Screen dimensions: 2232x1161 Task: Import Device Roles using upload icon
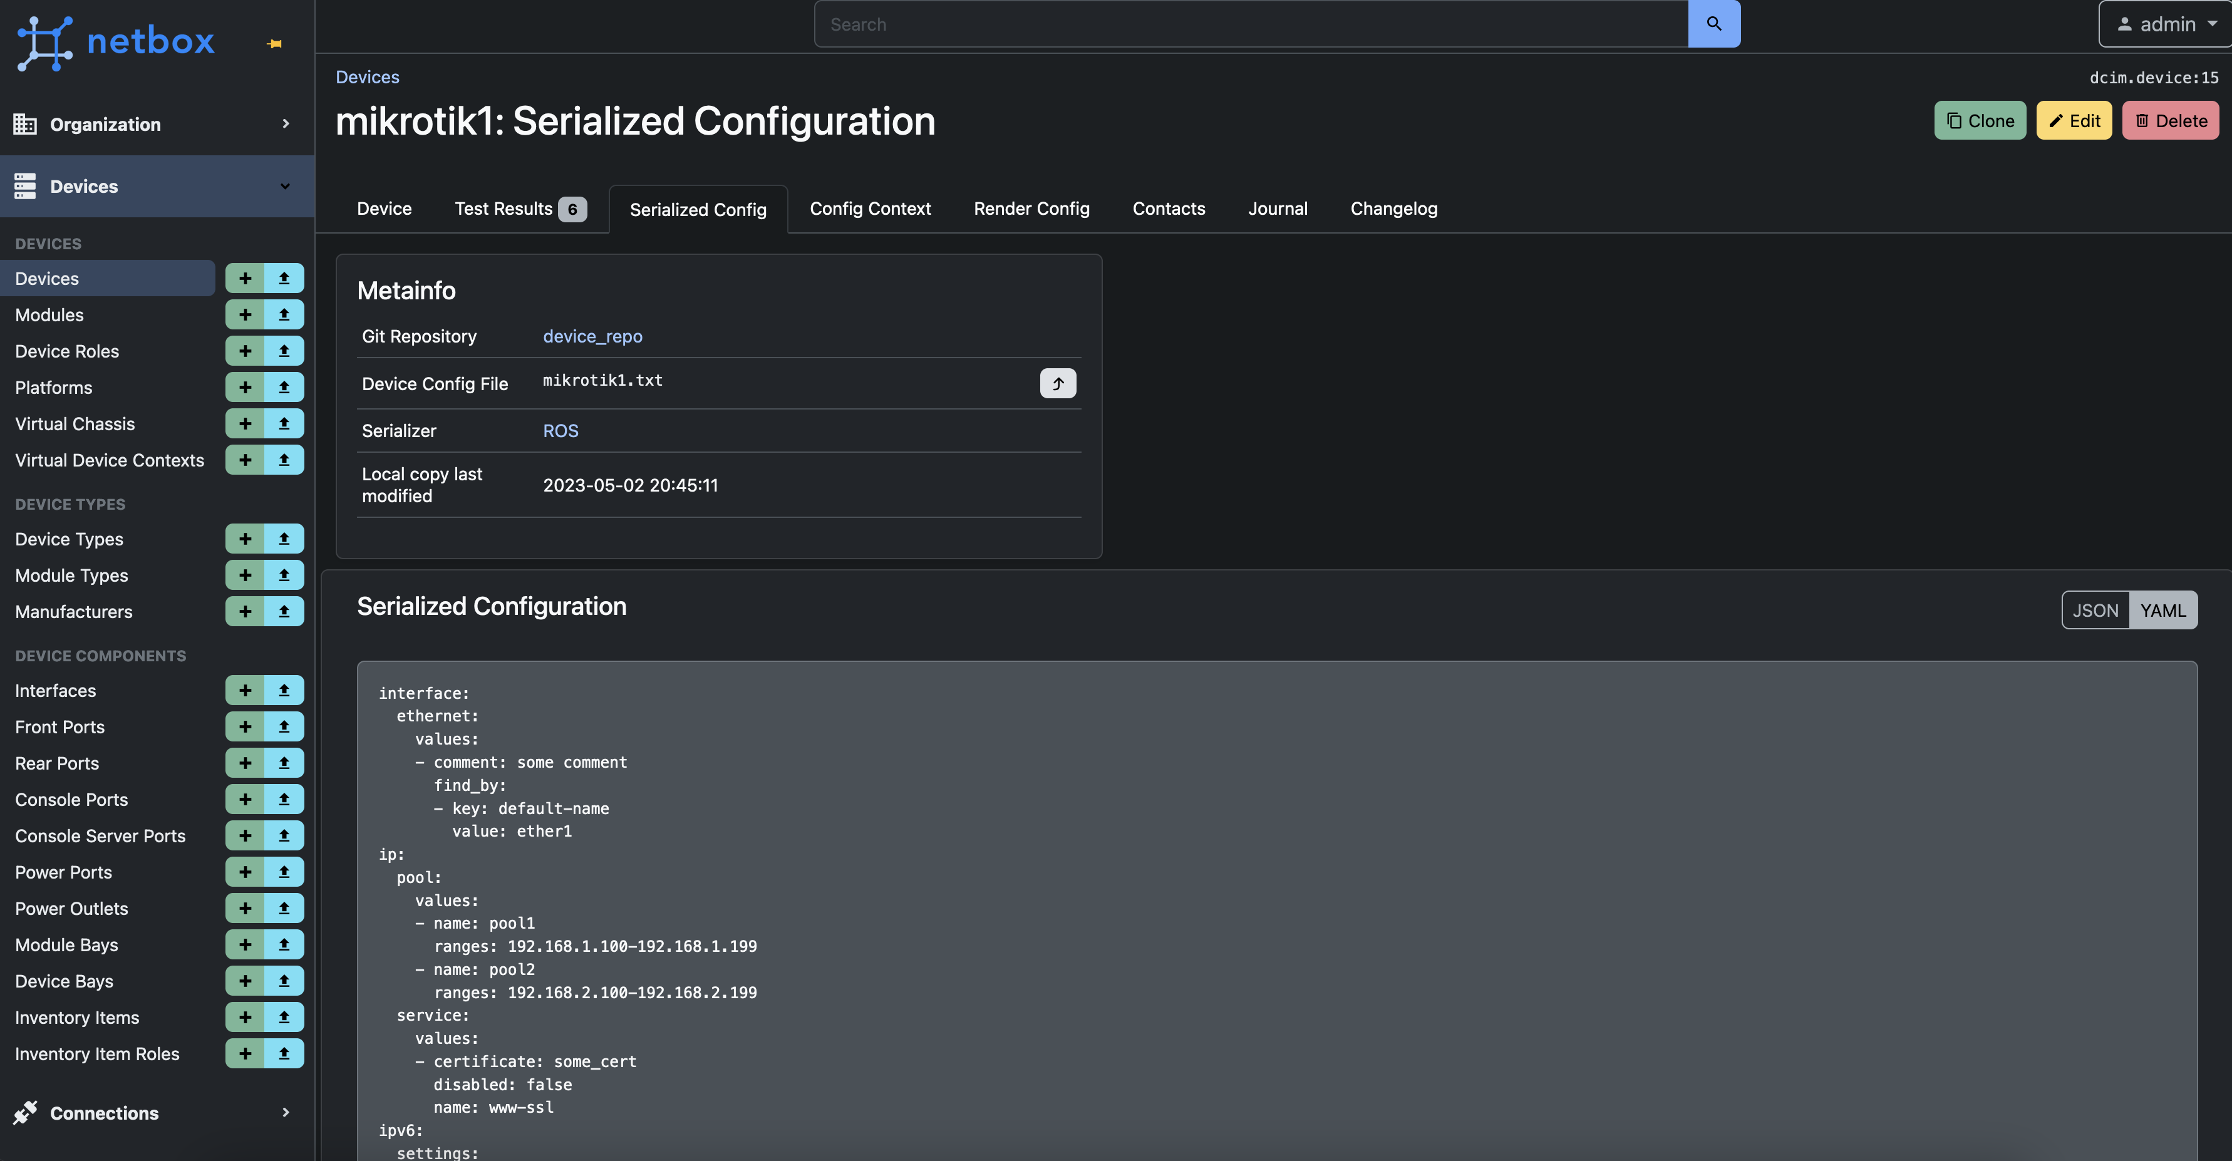[x=283, y=351]
